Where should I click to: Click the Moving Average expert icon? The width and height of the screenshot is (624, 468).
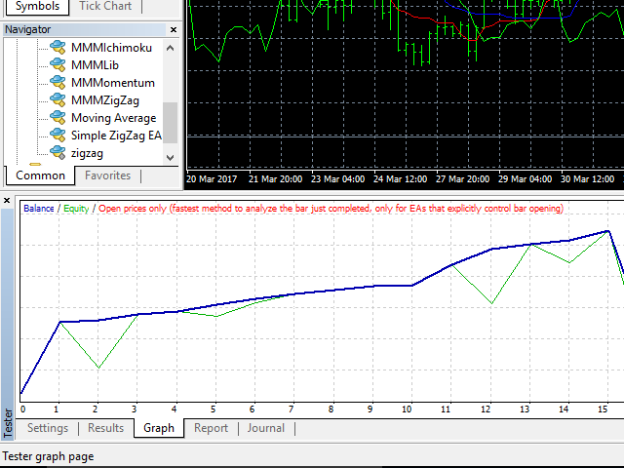(58, 118)
